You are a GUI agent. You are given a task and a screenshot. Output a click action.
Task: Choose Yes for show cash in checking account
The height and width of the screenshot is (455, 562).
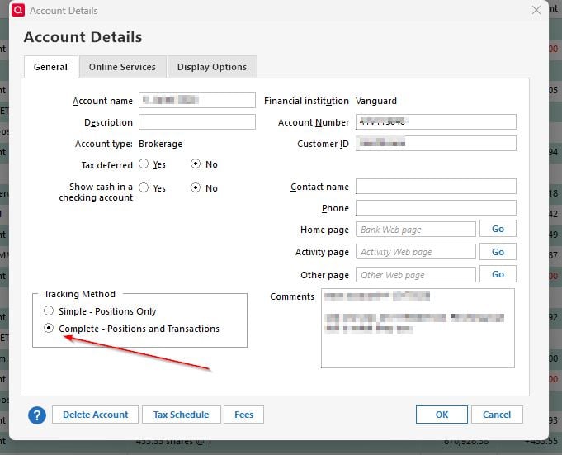144,187
